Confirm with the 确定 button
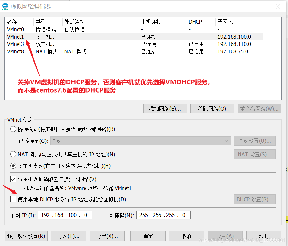Screen dimensions: 288x246 click(148, 236)
